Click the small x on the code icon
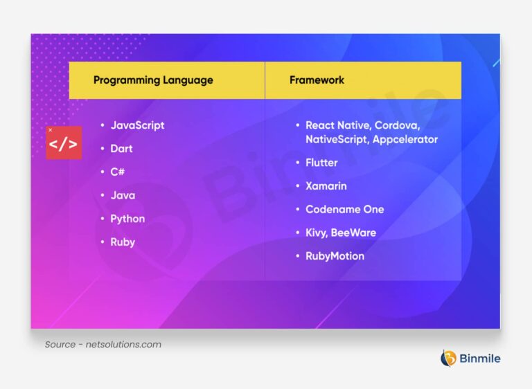The height and width of the screenshot is (389, 532). [50, 130]
